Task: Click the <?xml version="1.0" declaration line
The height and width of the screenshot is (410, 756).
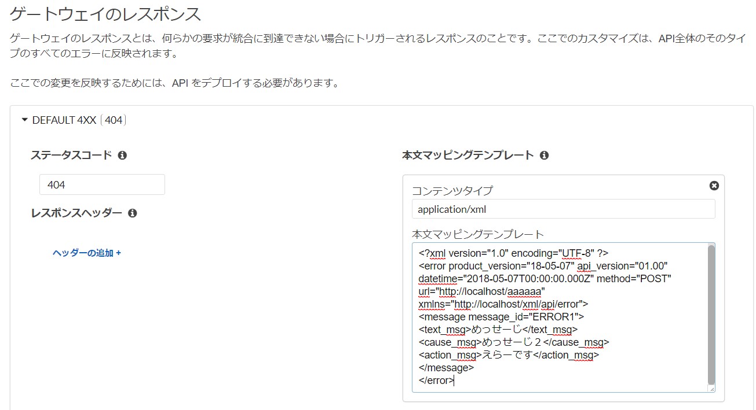Action: point(513,253)
